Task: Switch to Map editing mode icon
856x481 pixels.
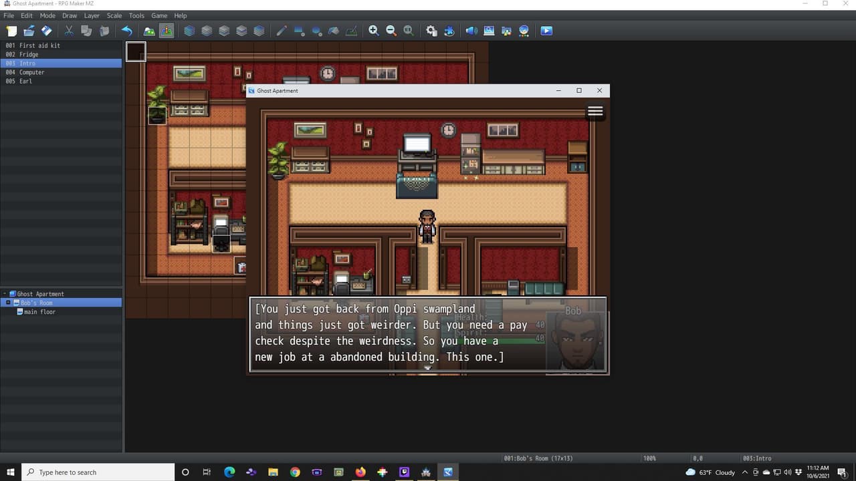Action: (149, 31)
